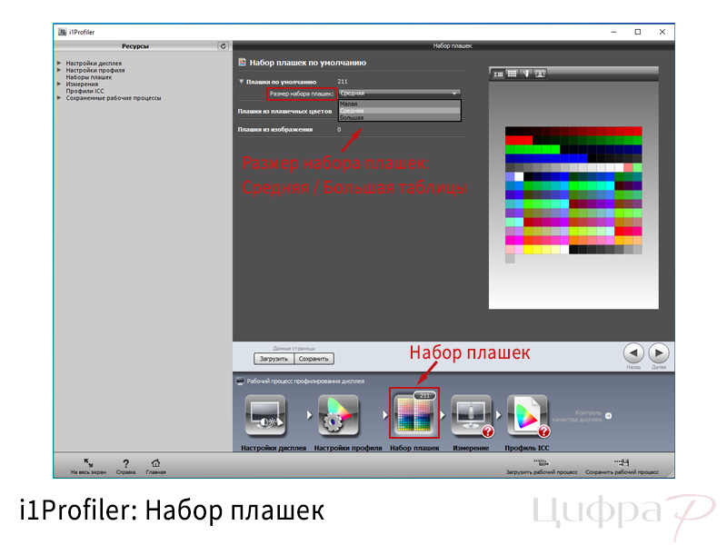Image resolution: width=727 pixels, height=545 pixels.
Task: Collapse the Плашки по умолчанию section
Action: click(x=241, y=82)
